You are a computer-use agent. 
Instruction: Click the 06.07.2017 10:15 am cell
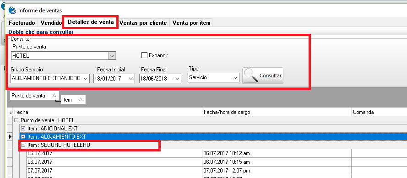(277, 162)
